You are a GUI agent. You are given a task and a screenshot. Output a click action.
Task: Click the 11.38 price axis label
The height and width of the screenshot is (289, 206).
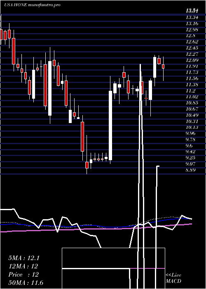point(192,84)
